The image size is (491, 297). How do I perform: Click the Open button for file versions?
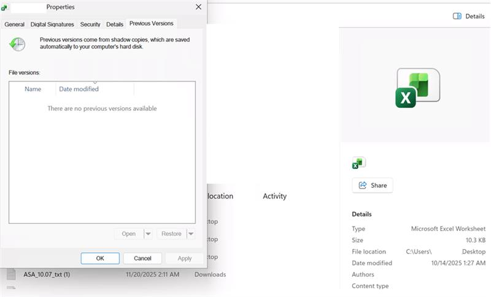tap(129, 233)
